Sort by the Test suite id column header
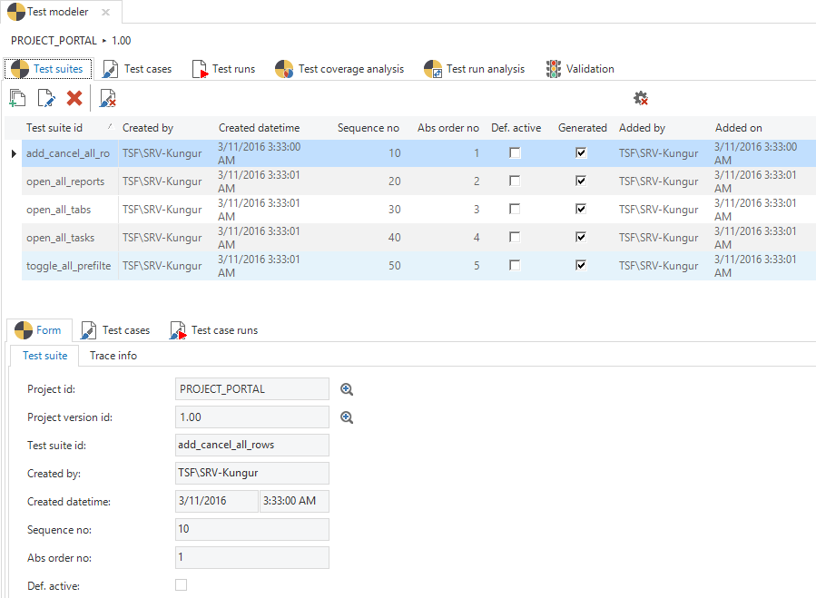The height and width of the screenshot is (598, 816). pos(54,128)
